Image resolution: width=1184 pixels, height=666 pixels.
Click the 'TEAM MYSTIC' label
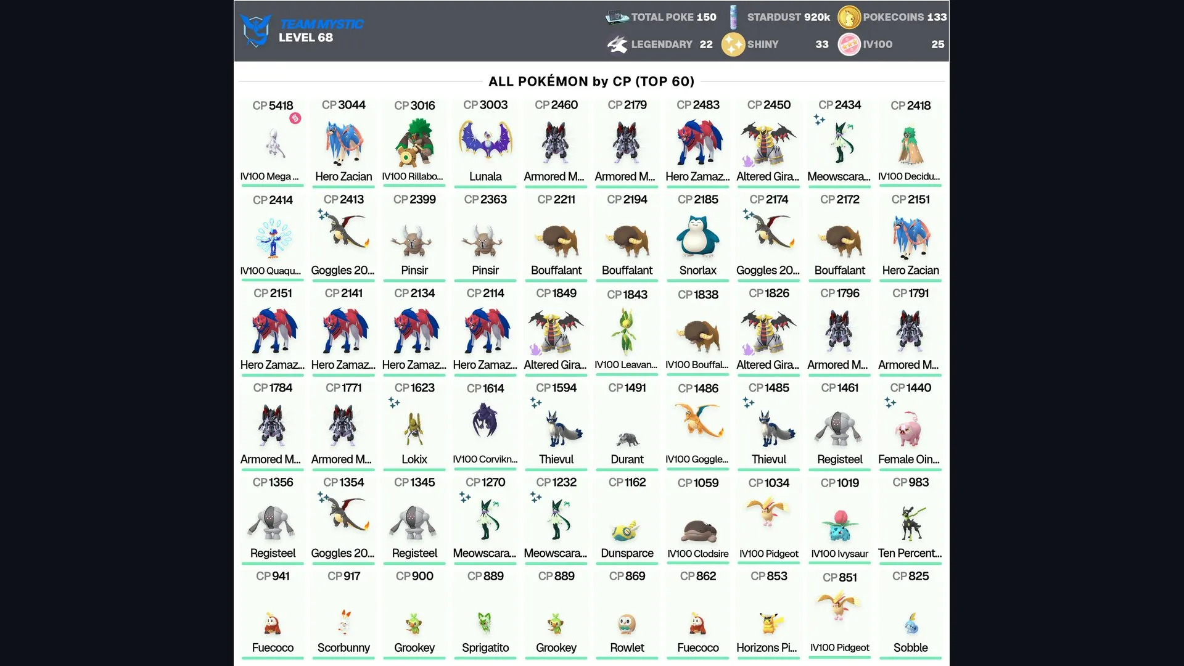[321, 24]
